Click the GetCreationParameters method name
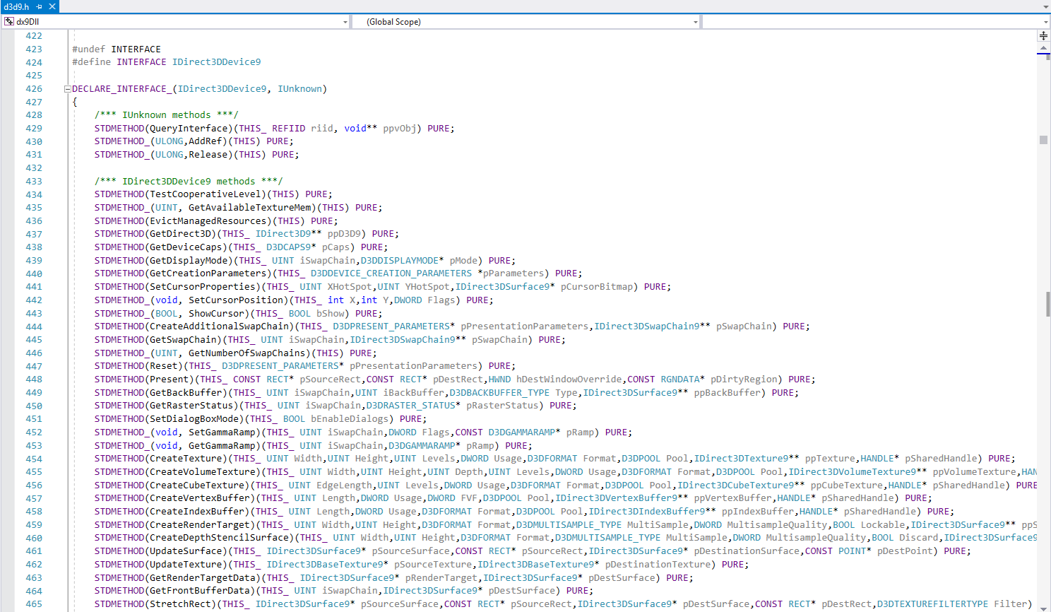The height and width of the screenshot is (612, 1051). 208,273
